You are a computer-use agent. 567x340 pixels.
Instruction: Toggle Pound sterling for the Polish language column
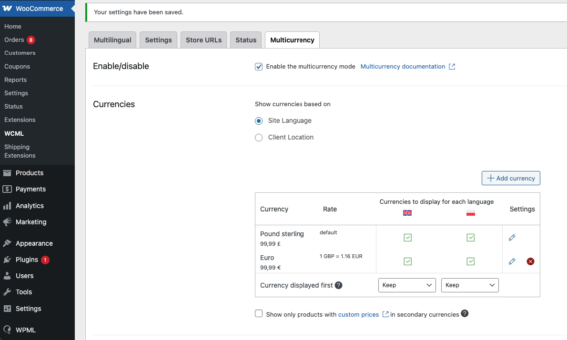(x=470, y=238)
